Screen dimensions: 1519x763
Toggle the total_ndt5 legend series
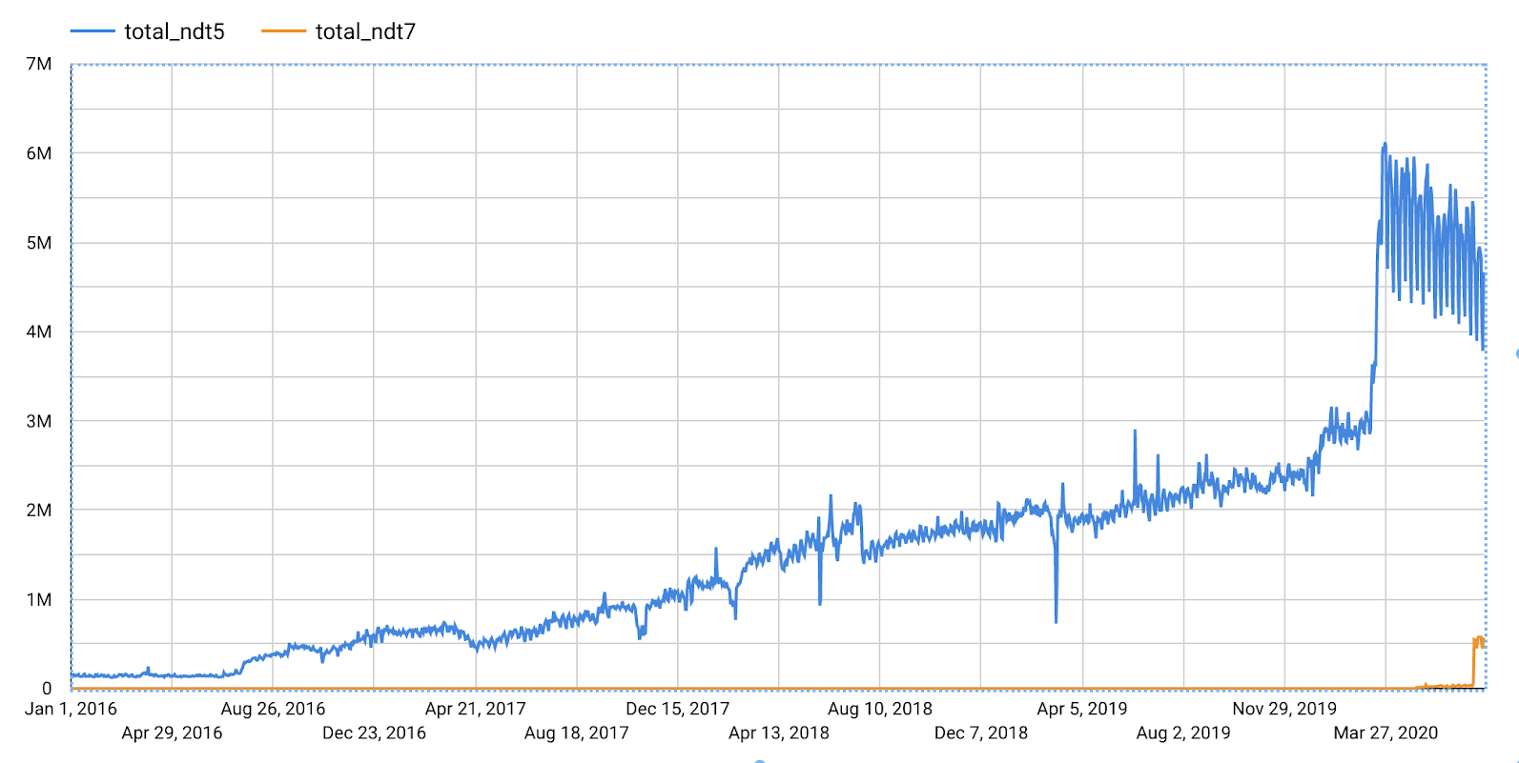click(148, 31)
